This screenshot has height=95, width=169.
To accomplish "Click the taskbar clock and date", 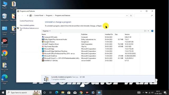I will point(158,93).
